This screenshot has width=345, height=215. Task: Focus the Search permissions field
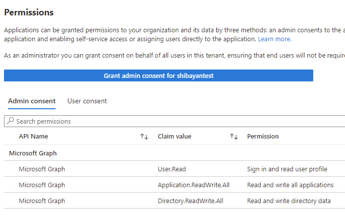pos(173,121)
